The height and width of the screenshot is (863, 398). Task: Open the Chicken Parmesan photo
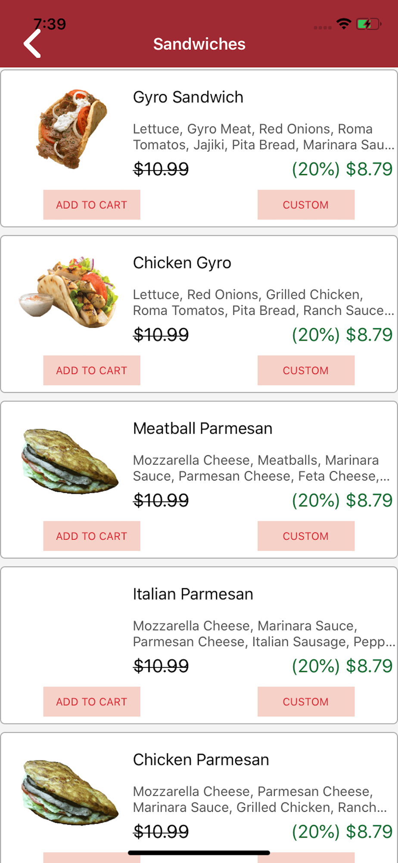point(70,792)
